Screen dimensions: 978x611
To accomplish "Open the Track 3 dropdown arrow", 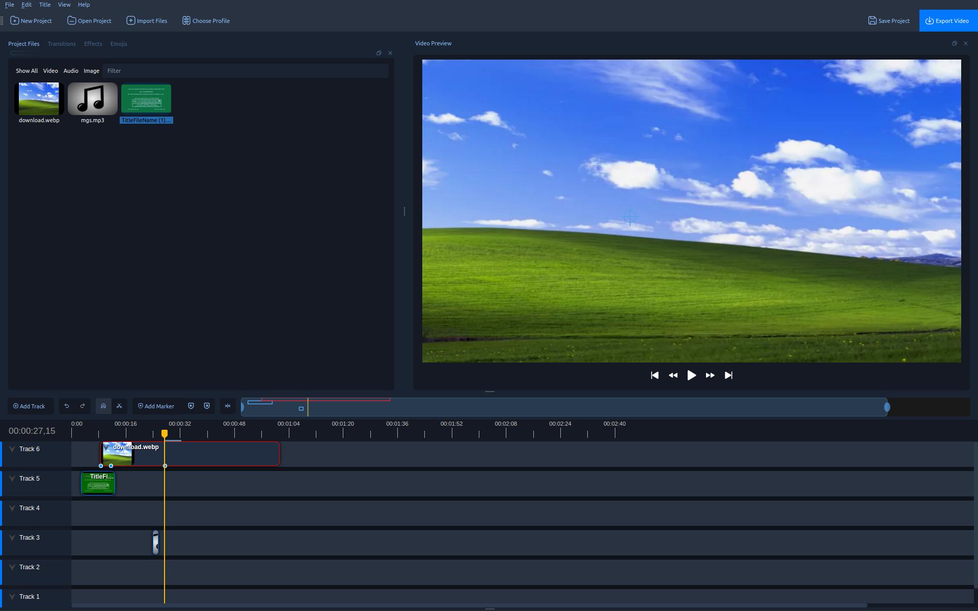I will point(12,538).
